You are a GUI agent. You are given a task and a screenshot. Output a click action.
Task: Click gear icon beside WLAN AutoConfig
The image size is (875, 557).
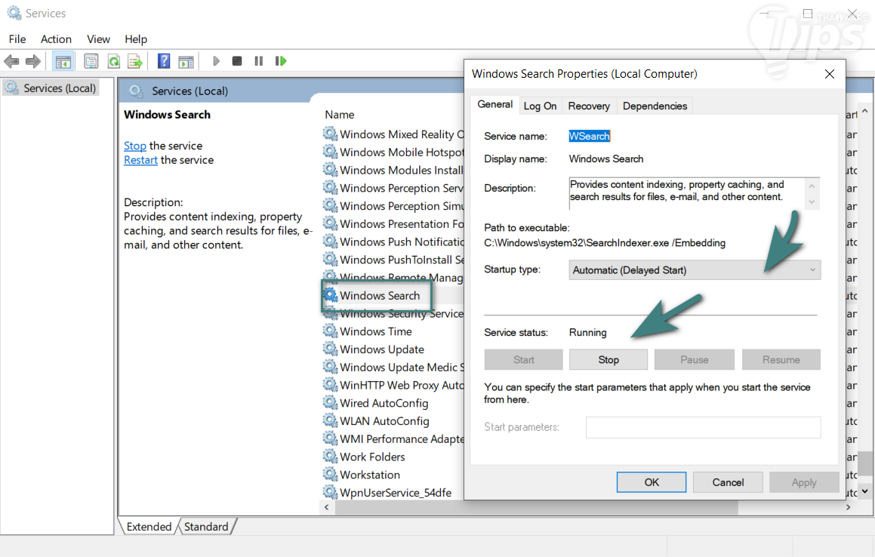tap(331, 421)
